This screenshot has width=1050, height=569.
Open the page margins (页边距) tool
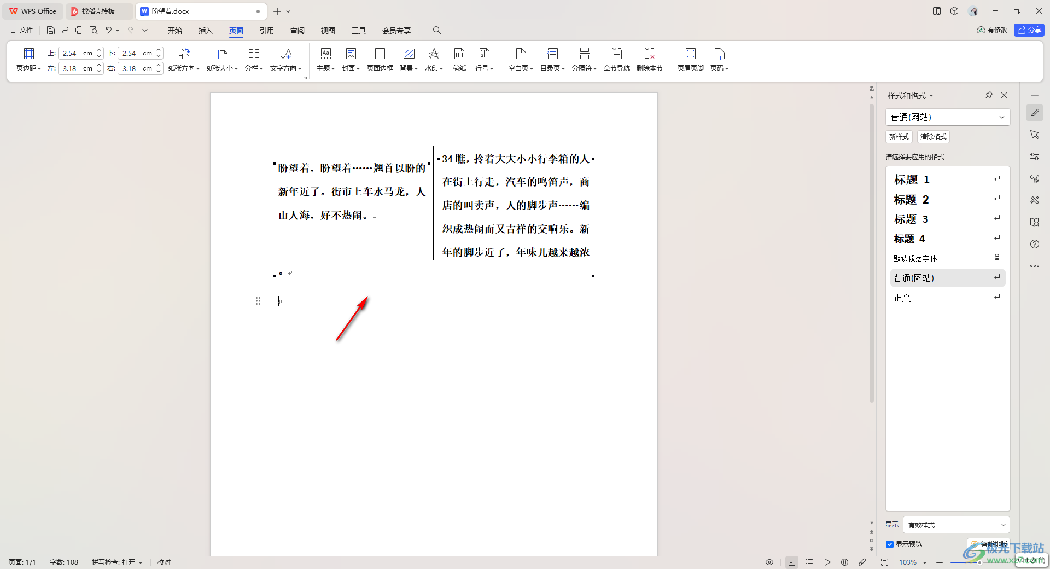point(28,60)
